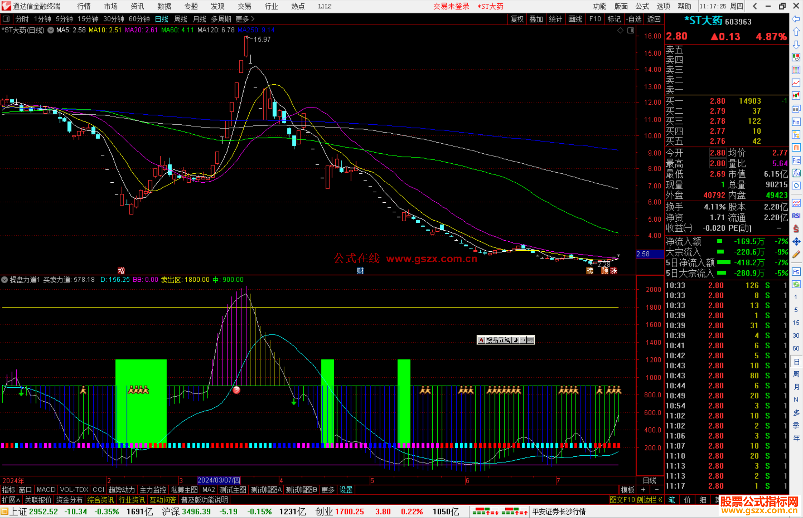Toggle the 操盘力道1 indicator round button
The image size is (803, 518).
pyautogui.click(x=4, y=280)
